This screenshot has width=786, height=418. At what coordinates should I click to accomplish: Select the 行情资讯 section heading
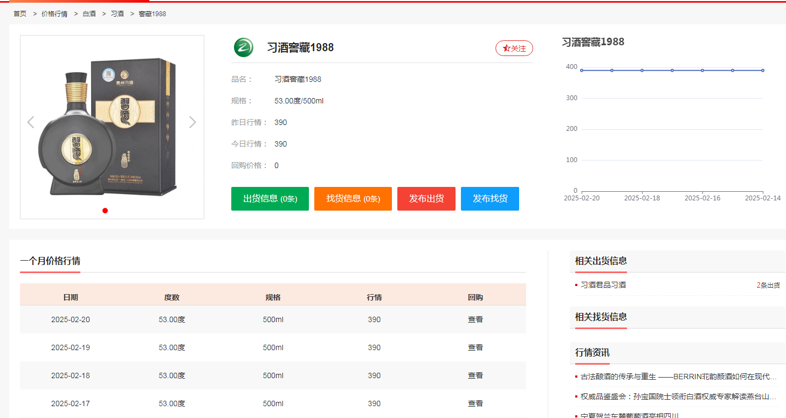point(592,353)
